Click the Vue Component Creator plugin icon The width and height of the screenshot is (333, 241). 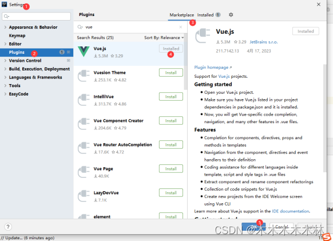tap(84, 124)
